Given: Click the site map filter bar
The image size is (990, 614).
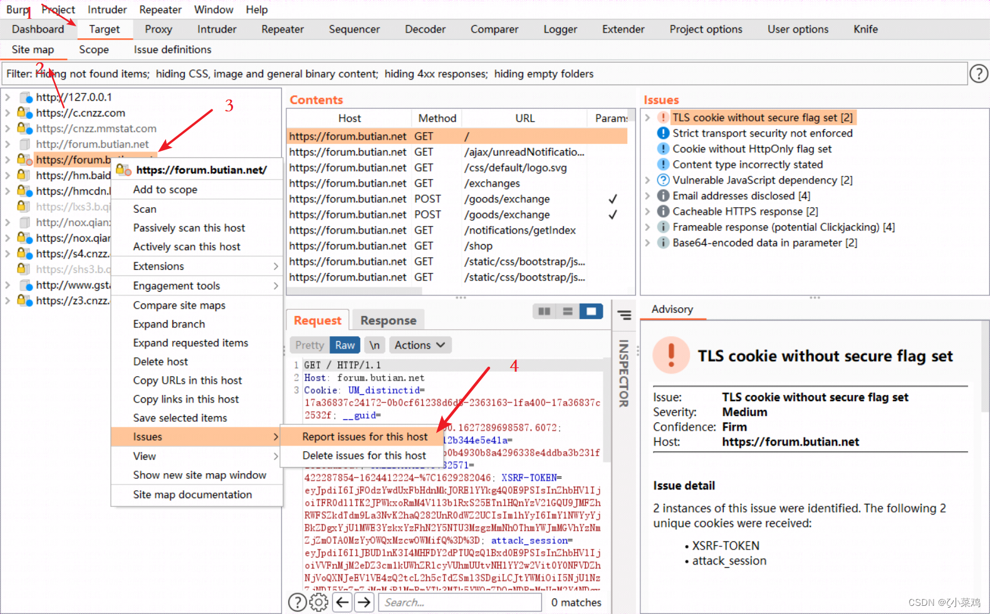Looking at the screenshot, I should 484,74.
